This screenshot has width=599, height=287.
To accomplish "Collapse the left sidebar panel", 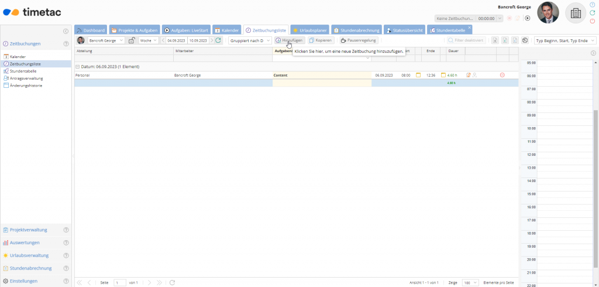I will [66, 30].
